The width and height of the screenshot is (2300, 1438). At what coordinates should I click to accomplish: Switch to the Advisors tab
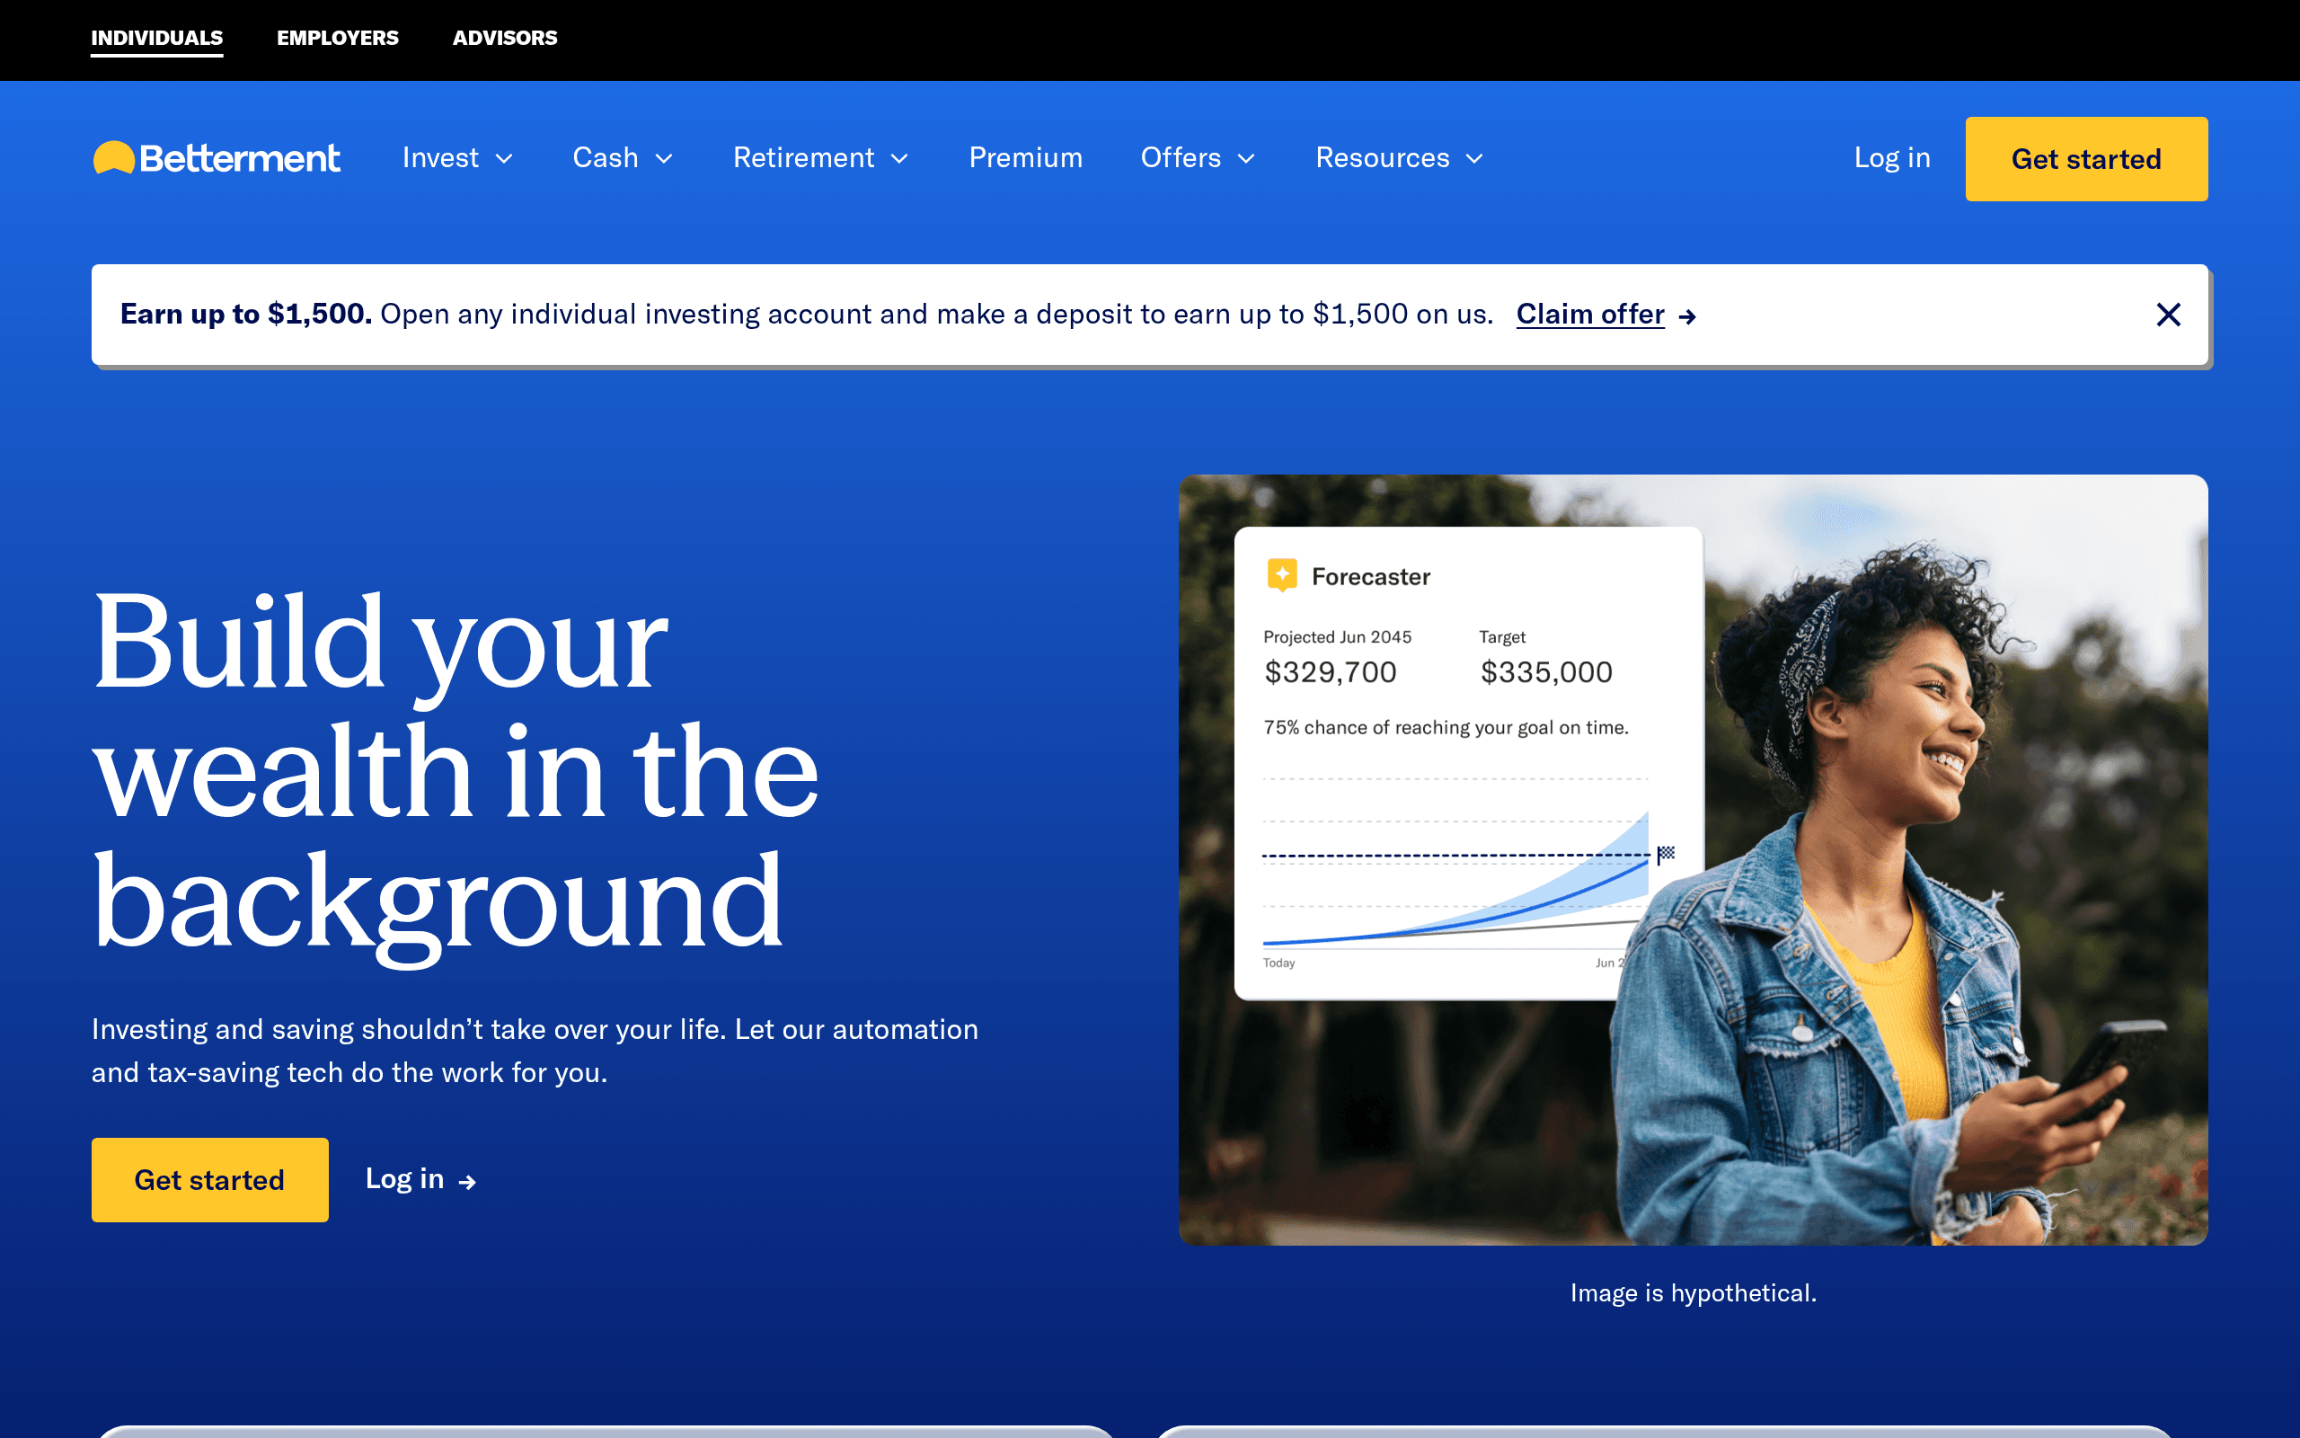(505, 38)
